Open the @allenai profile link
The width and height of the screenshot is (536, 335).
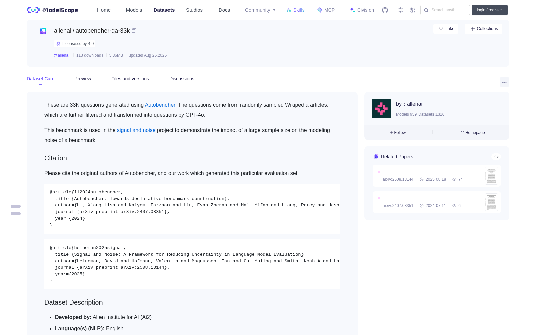(x=61, y=55)
